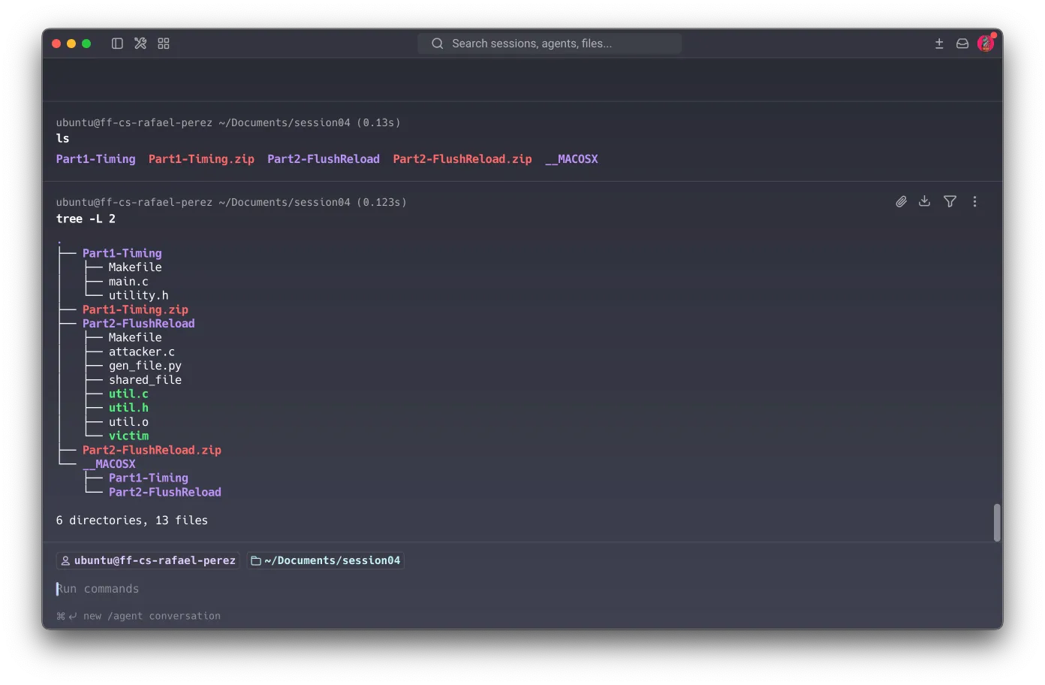This screenshot has height=685, width=1045.
Task: Click the ubuntu@ff-cs-rafael-perez user chip
Action: point(148,560)
